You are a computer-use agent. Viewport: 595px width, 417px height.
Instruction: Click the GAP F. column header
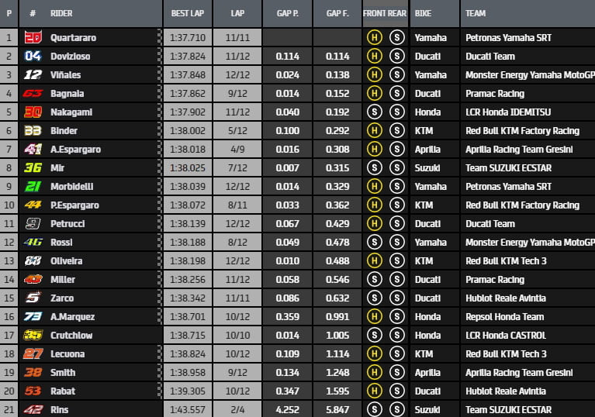(x=337, y=13)
